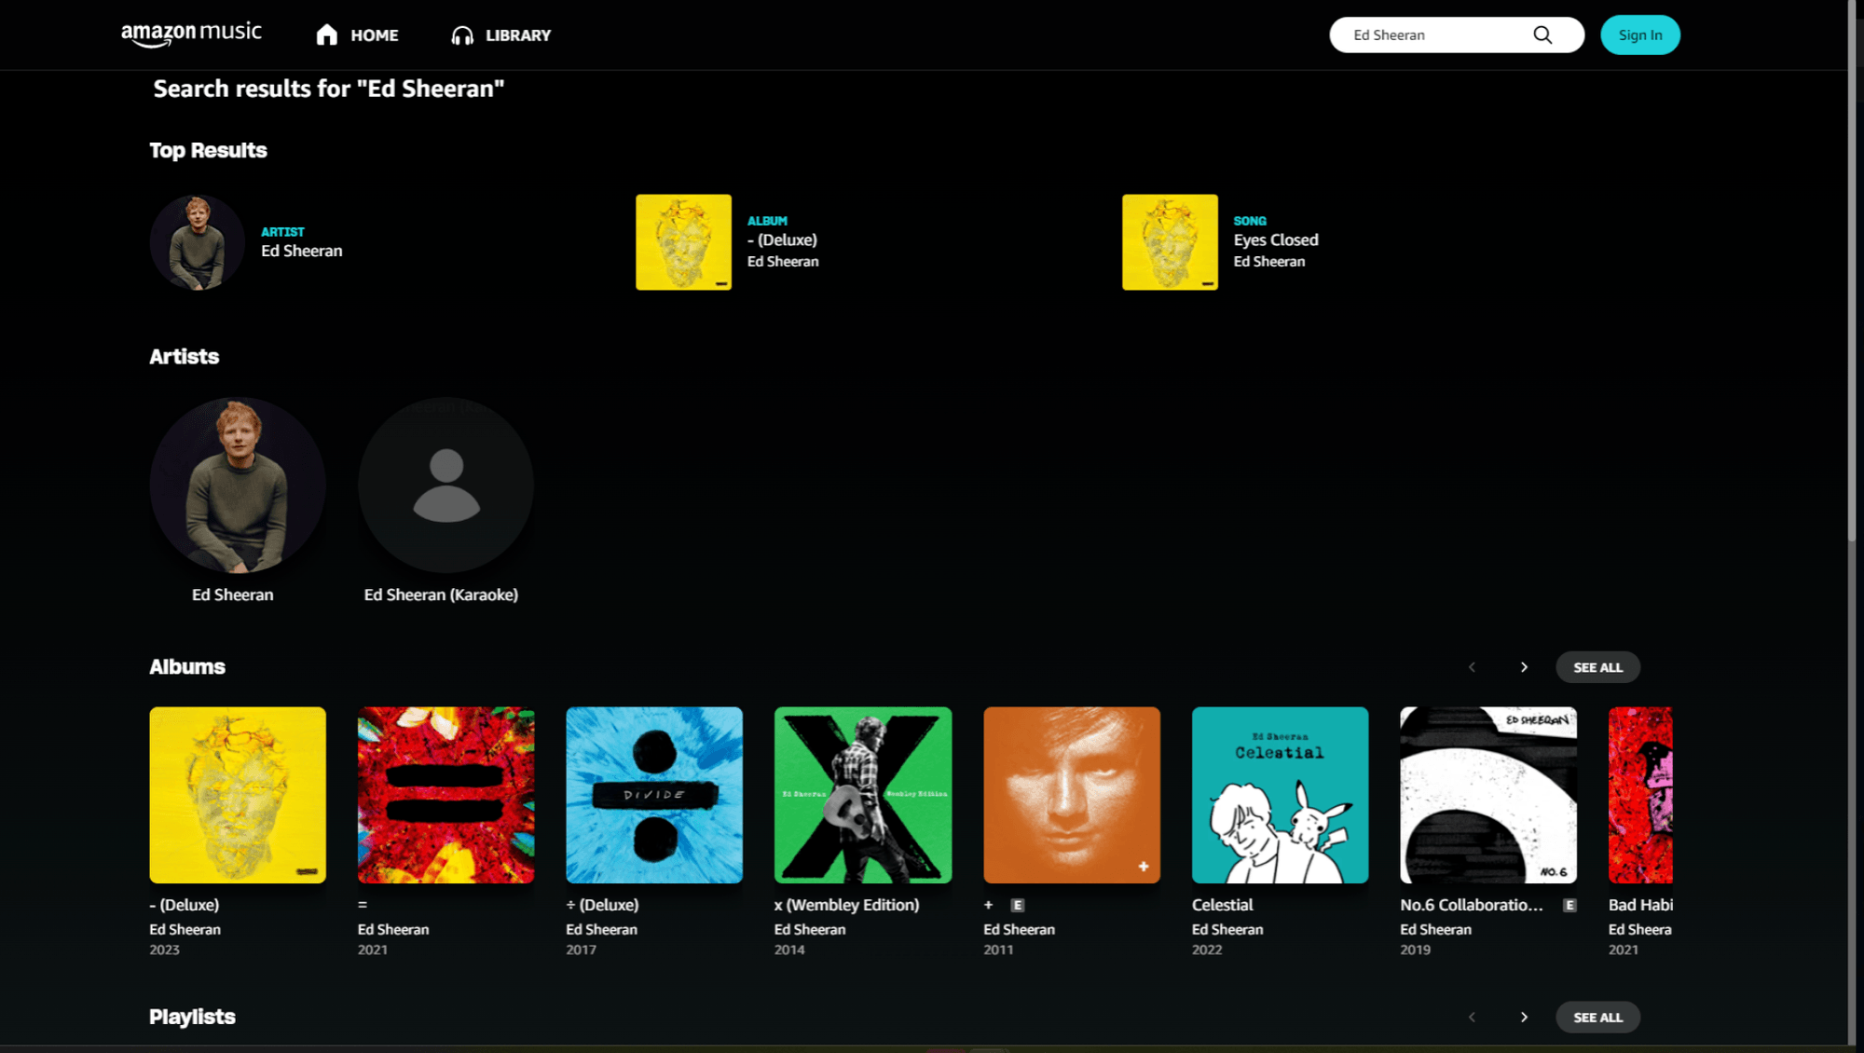Play Eyes Closed song cover in Top Results
The width and height of the screenshot is (1864, 1053).
[1170, 242]
